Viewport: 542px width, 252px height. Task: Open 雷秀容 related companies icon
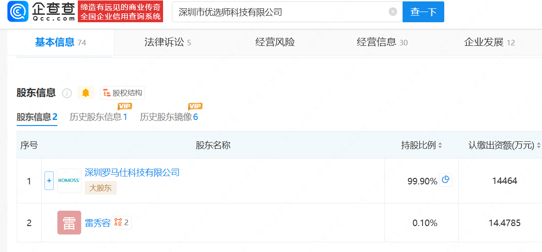tap(122, 223)
